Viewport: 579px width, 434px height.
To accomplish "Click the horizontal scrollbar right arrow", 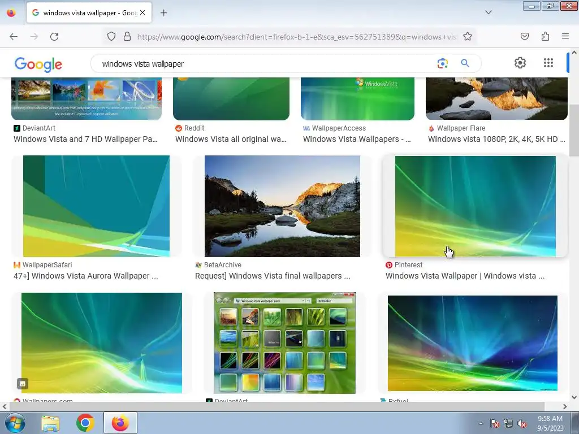I will pyautogui.click(x=565, y=406).
